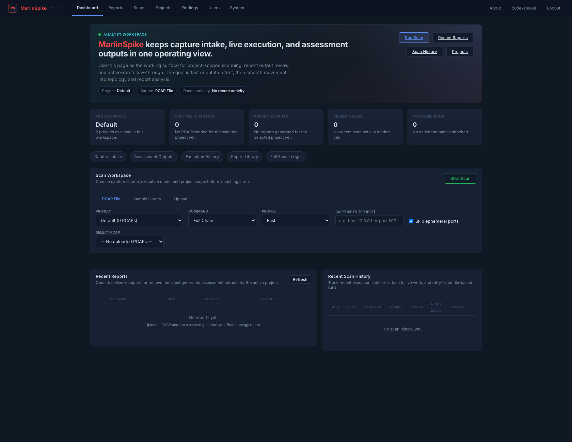Open the Select PCAP dropdown

(x=129, y=241)
